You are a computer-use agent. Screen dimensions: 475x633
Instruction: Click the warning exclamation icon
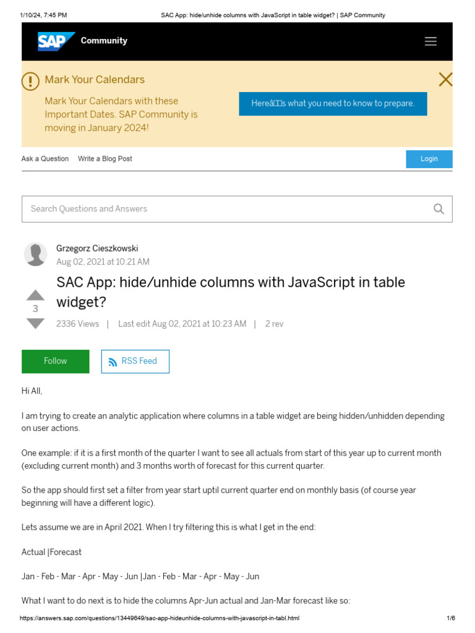point(30,81)
